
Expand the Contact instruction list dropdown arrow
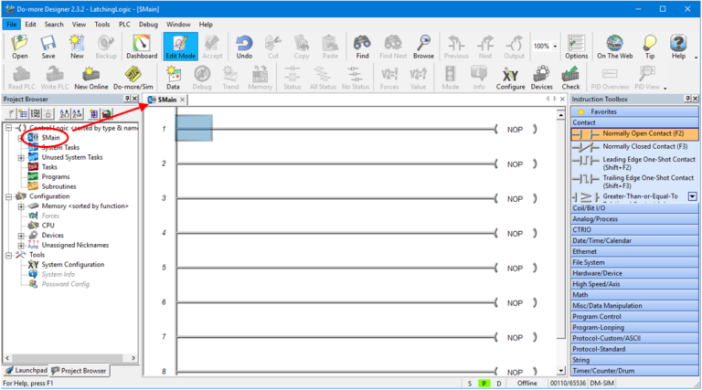coord(693,196)
